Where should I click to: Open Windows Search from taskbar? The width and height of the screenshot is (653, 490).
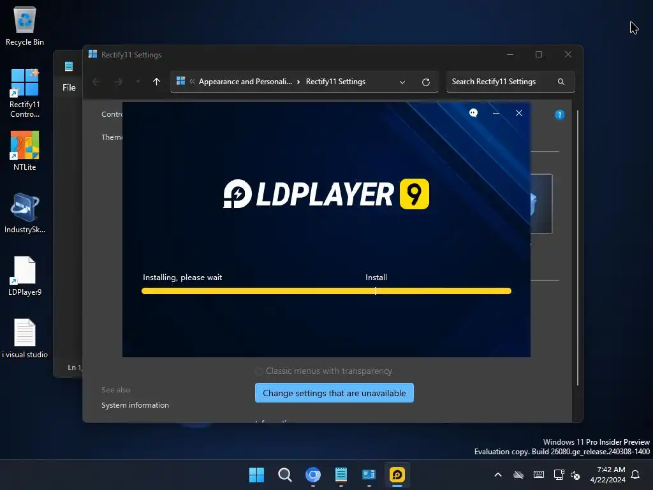coord(285,475)
